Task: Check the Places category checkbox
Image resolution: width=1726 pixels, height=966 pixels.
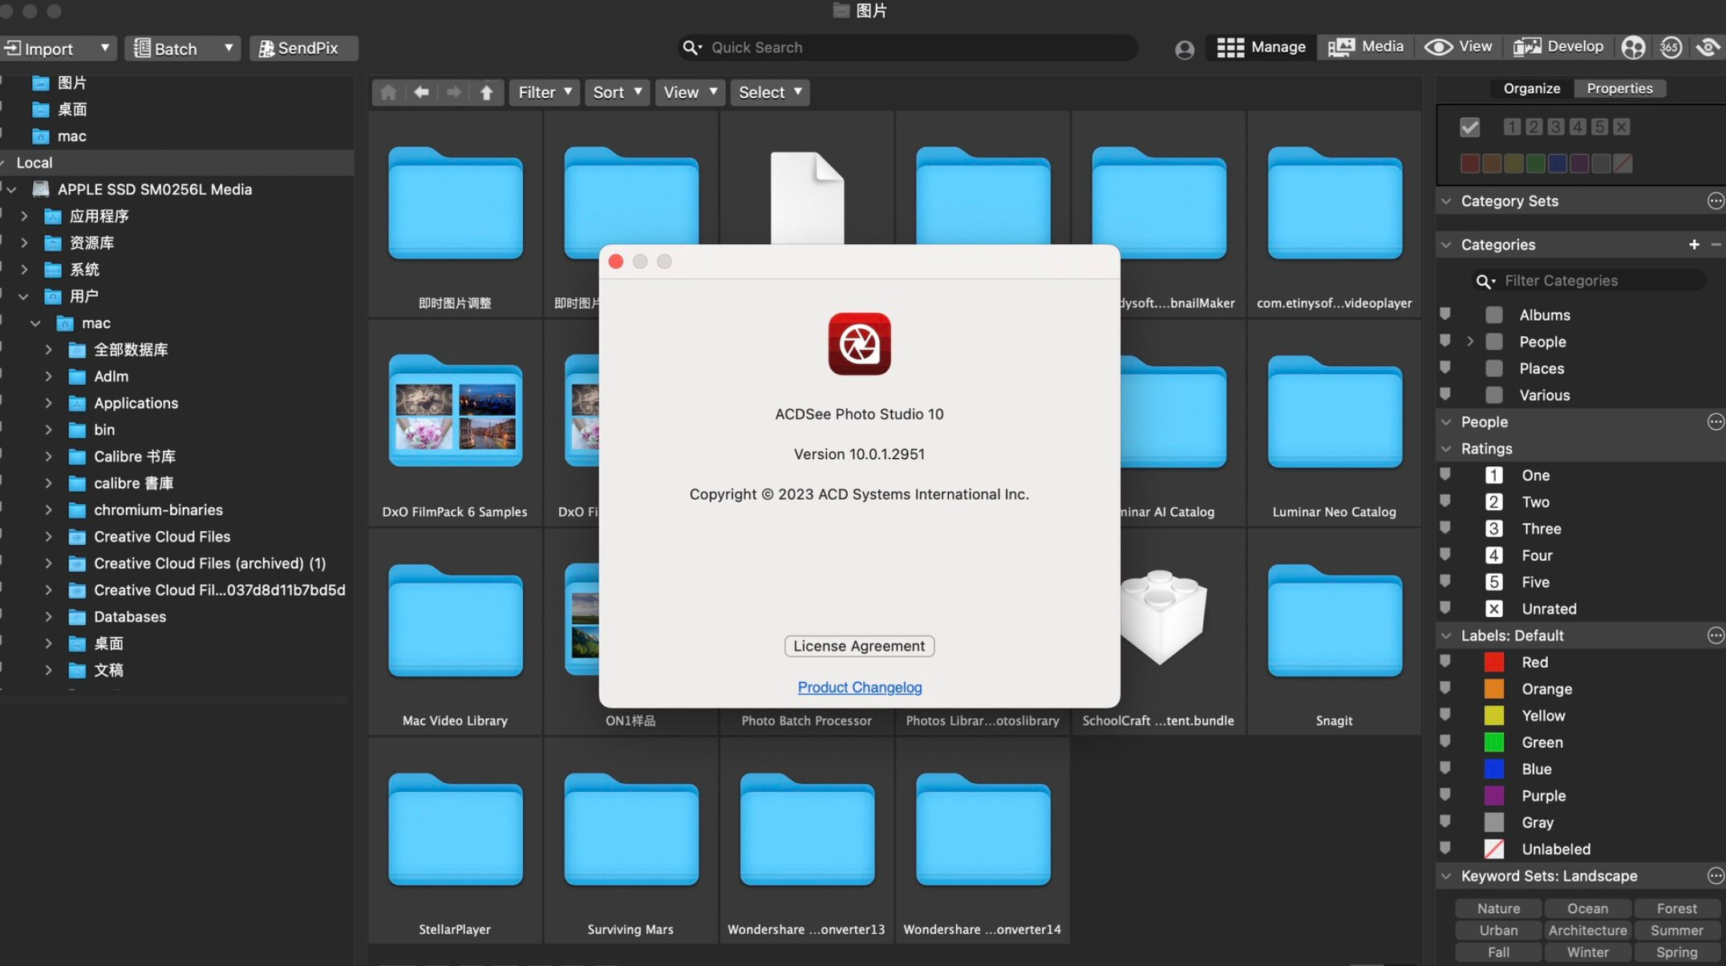Action: 1493,368
